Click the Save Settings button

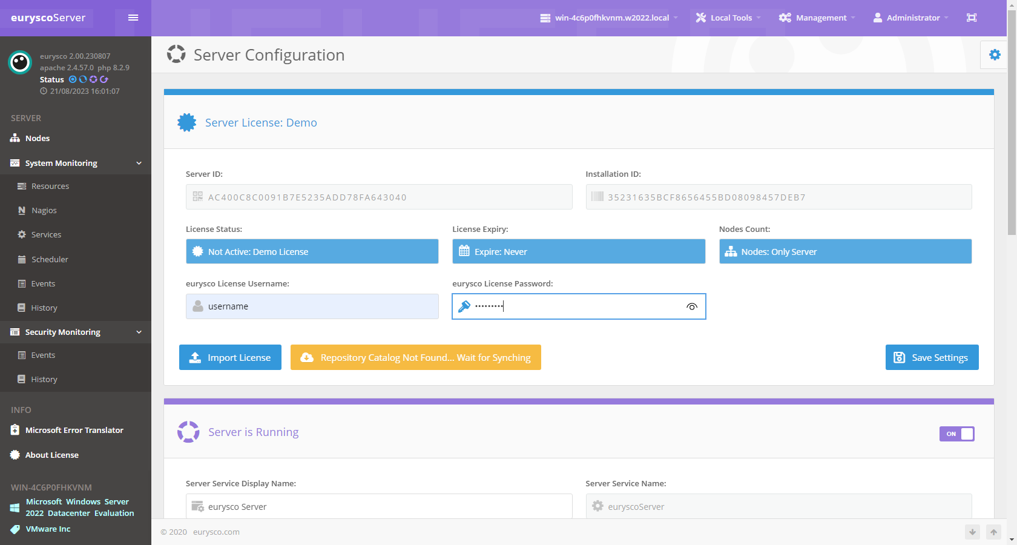(932, 357)
